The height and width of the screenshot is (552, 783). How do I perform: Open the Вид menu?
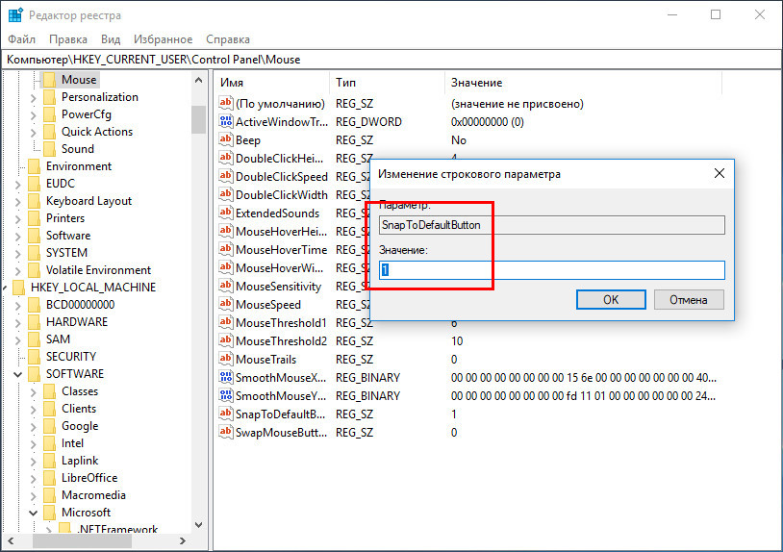(111, 38)
